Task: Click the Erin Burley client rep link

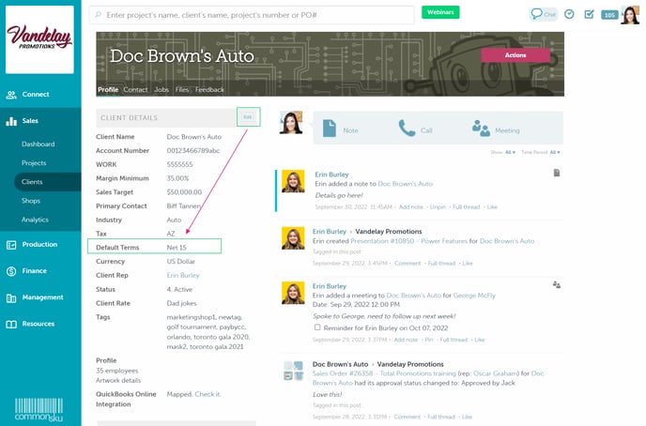Action: click(x=183, y=275)
